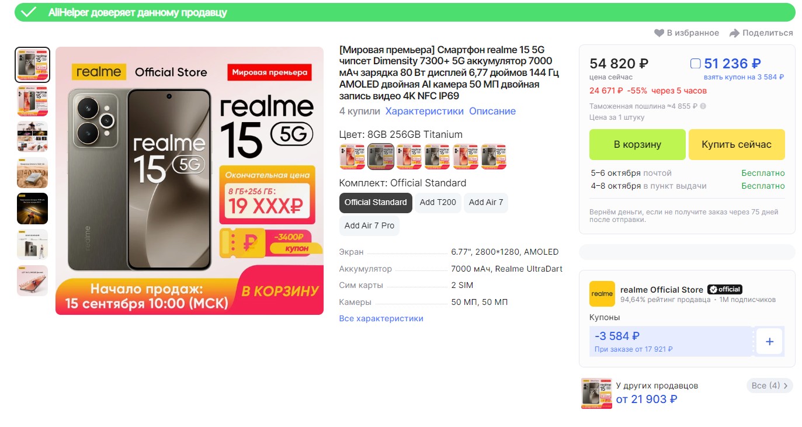Choose the Add T200 kit option
The height and width of the screenshot is (427, 802).
438,203
